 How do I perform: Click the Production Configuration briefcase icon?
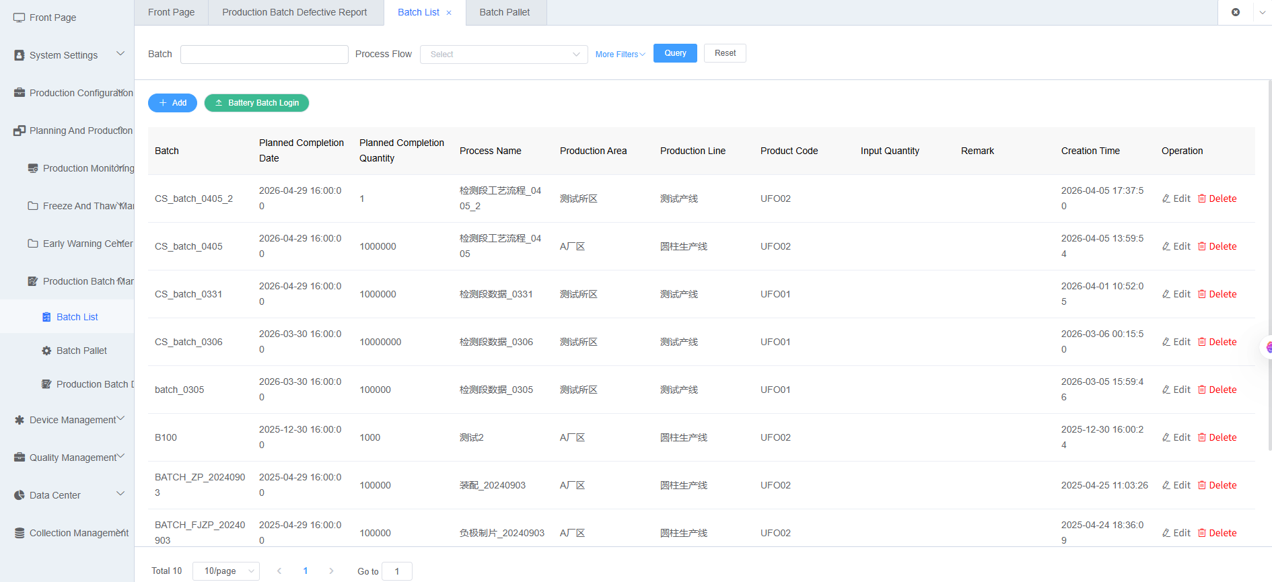(19, 93)
